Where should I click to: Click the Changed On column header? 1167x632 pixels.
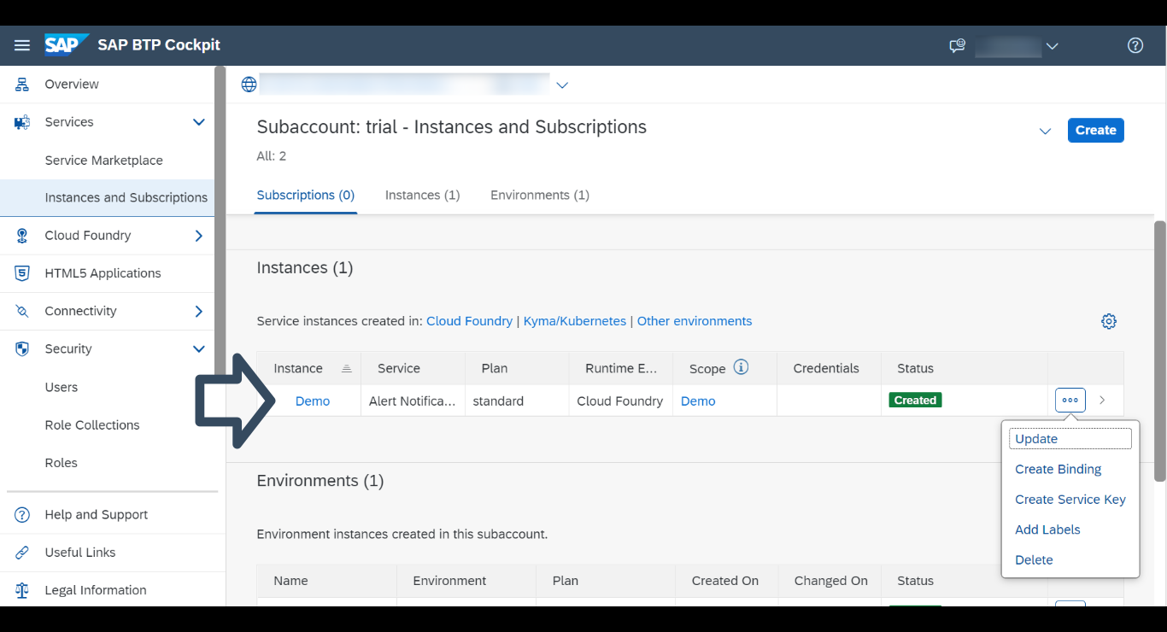(830, 581)
